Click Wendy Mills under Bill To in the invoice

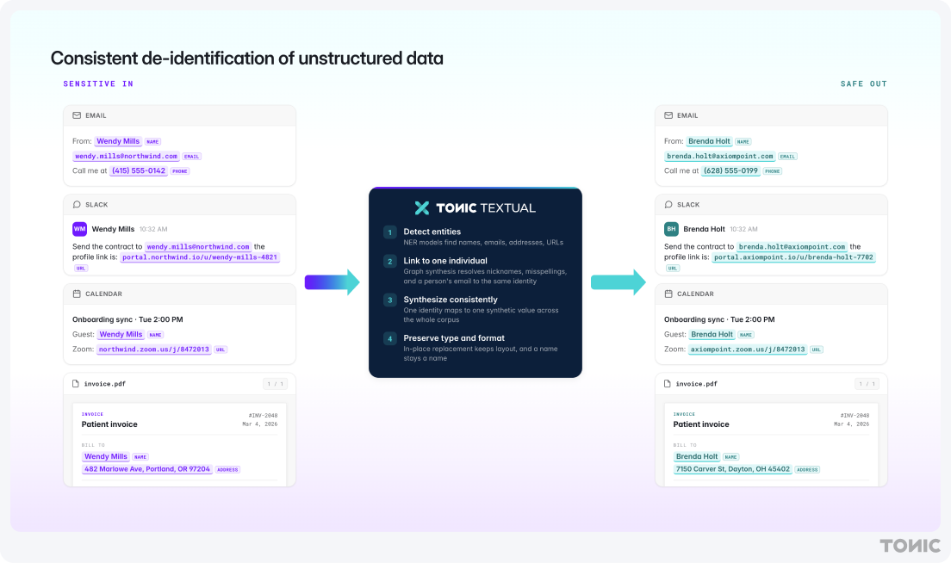106,457
